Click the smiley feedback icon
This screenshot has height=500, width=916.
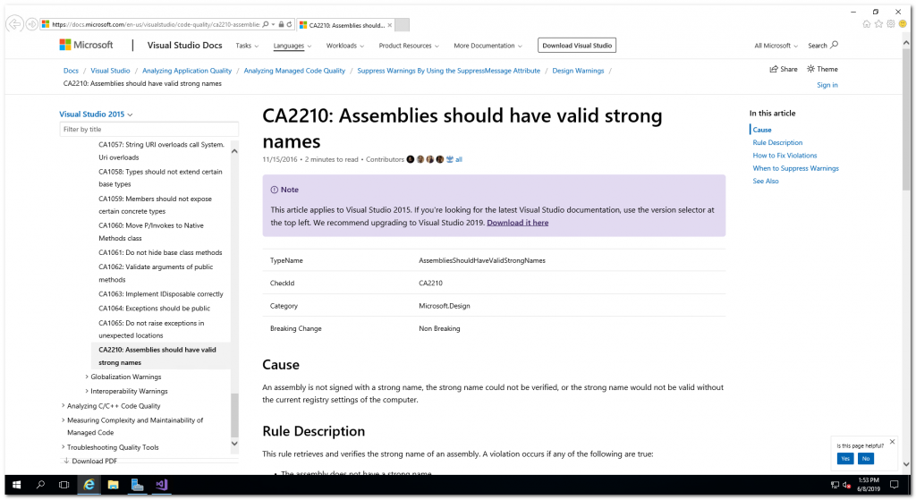pos(903,24)
